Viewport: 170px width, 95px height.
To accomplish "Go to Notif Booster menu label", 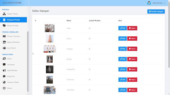I will [12, 70].
